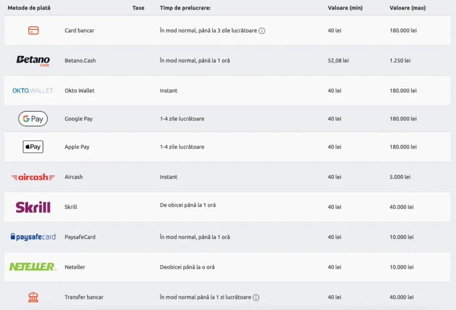
Task: Click the Taxe column header
Action: point(138,8)
